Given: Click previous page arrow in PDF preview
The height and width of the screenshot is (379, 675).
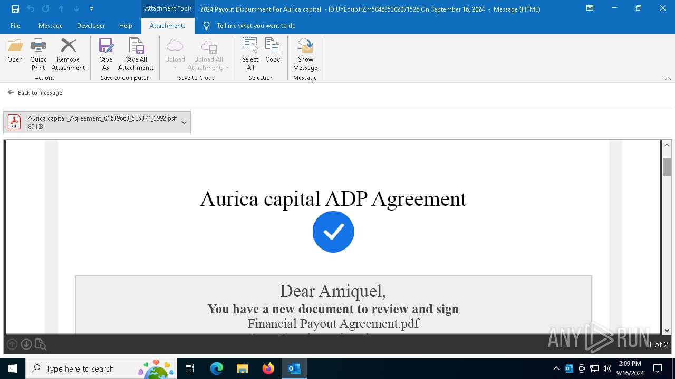Looking at the screenshot, I should tap(12, 344).
